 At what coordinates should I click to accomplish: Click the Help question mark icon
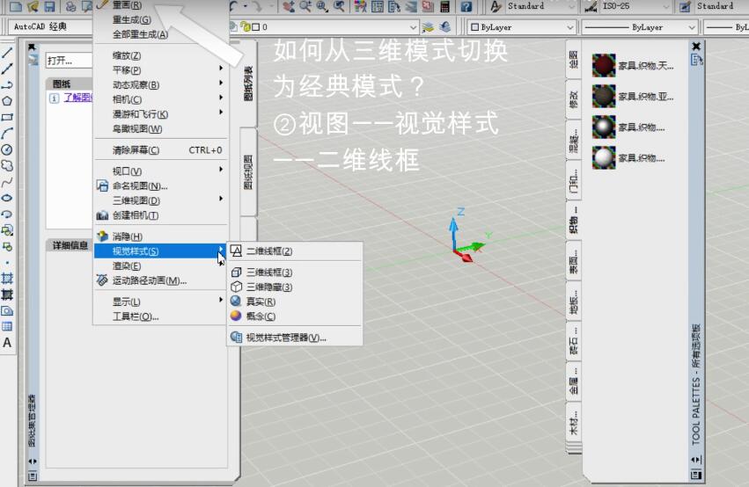pyautogui.click(x=466, y=6)
